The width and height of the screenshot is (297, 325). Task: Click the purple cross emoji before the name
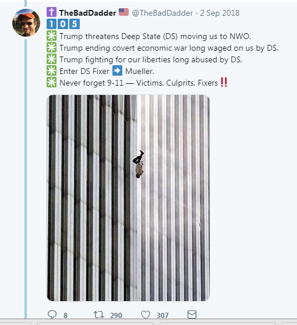pos(51,12)
